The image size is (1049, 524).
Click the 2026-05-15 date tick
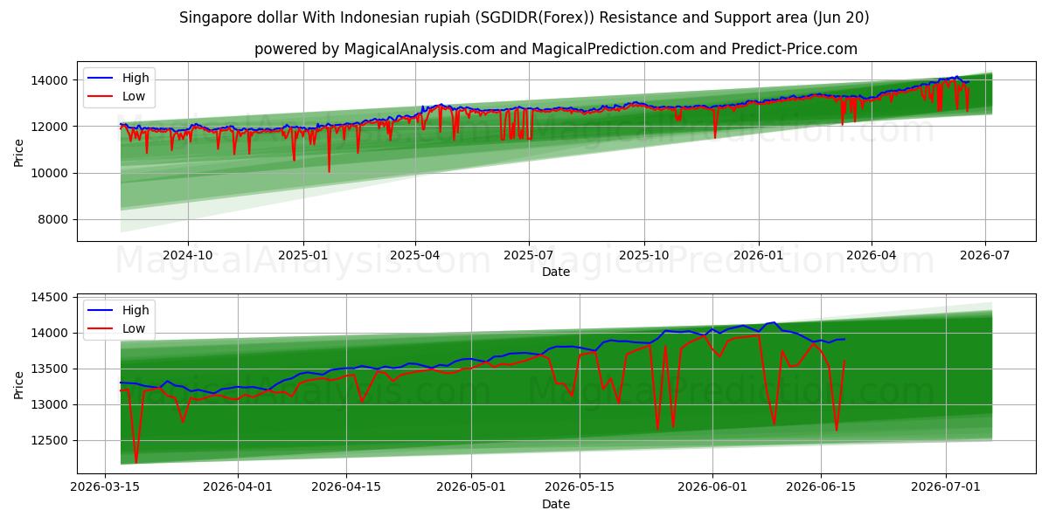[580, 486]
